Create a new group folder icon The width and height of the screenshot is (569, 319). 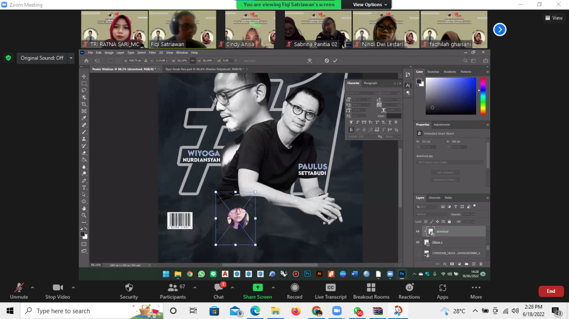pyautogui.click(x=467, y=264)
